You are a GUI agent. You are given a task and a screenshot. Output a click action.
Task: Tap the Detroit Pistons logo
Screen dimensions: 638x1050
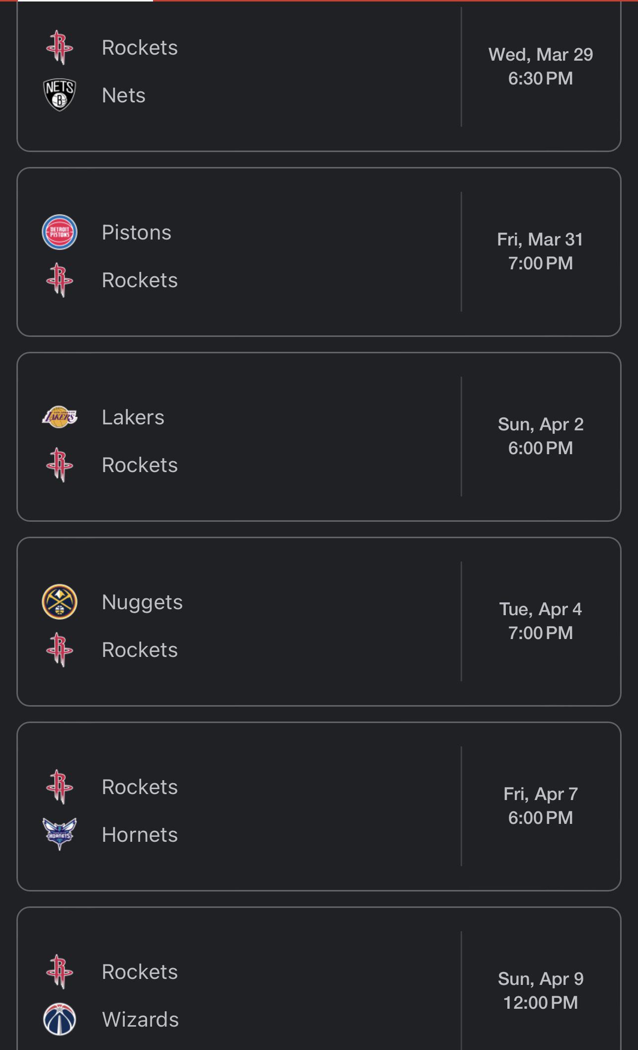[x=60, y=232]
